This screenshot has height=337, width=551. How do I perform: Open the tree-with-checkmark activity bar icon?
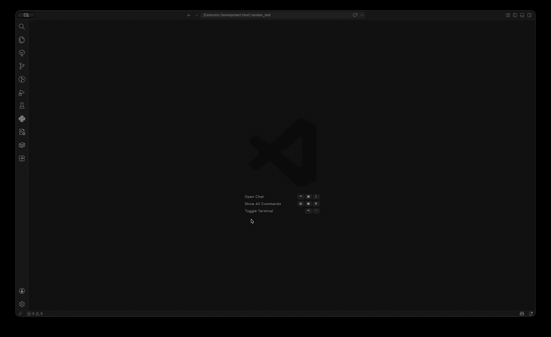click(x=22, y=53)
